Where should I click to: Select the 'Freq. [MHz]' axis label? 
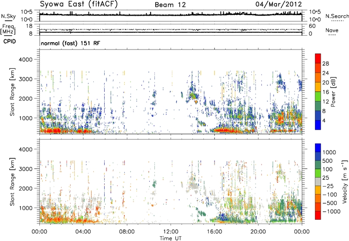(8, 30)
